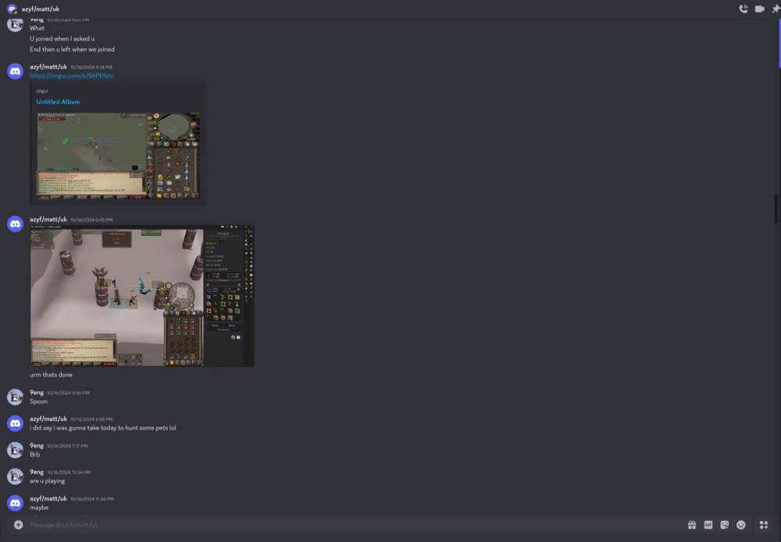Open the emoji picker
The height and width of the screenshot is (542, 781).
[741, 525]
